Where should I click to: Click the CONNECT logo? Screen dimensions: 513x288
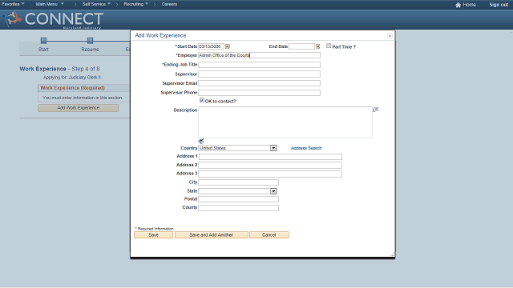[x=54, y=19]
